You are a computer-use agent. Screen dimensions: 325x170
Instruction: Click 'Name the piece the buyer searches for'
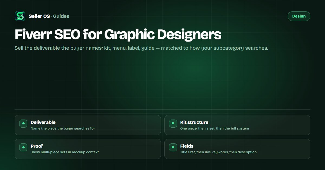click(x=63, y=128)
